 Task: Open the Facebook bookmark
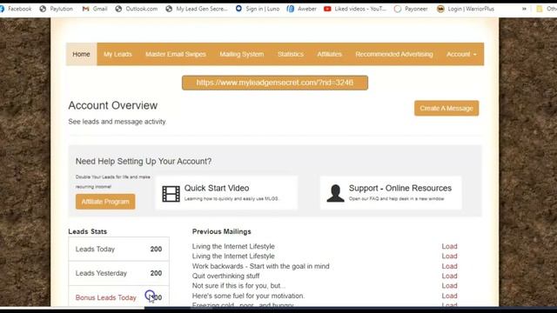pyautogui.click(x=16, y=9)
